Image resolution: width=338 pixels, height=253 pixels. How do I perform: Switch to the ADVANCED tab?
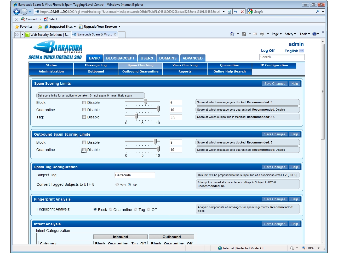click(193, 58)
